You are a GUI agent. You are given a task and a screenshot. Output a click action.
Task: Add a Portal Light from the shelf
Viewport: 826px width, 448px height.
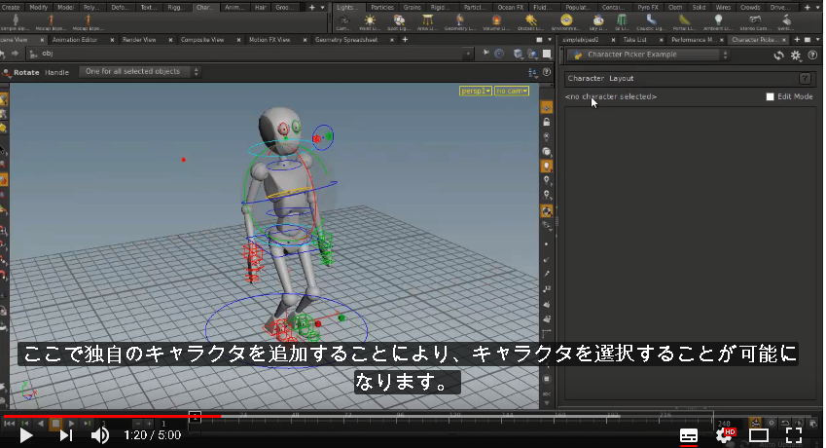[x=684, y=22]
